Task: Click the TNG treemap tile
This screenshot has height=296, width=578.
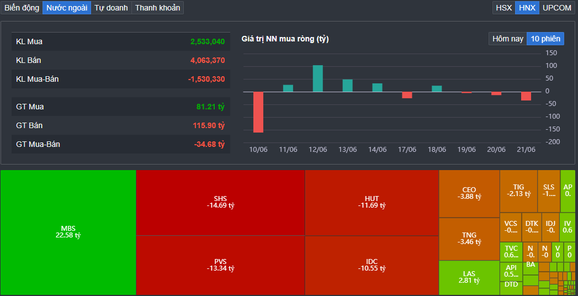Action: click(469, 239)
